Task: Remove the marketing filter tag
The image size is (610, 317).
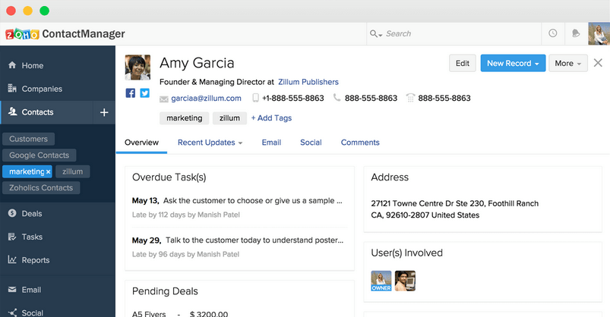Action: [49, 172]
